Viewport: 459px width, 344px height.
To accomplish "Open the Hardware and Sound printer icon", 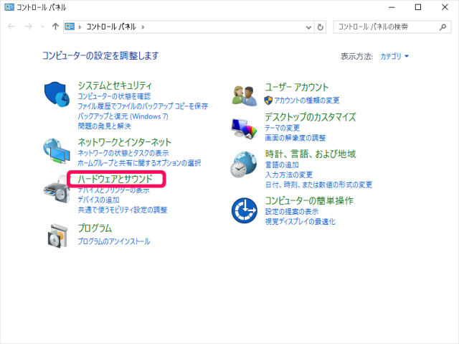I will click(x=57, y=190).
